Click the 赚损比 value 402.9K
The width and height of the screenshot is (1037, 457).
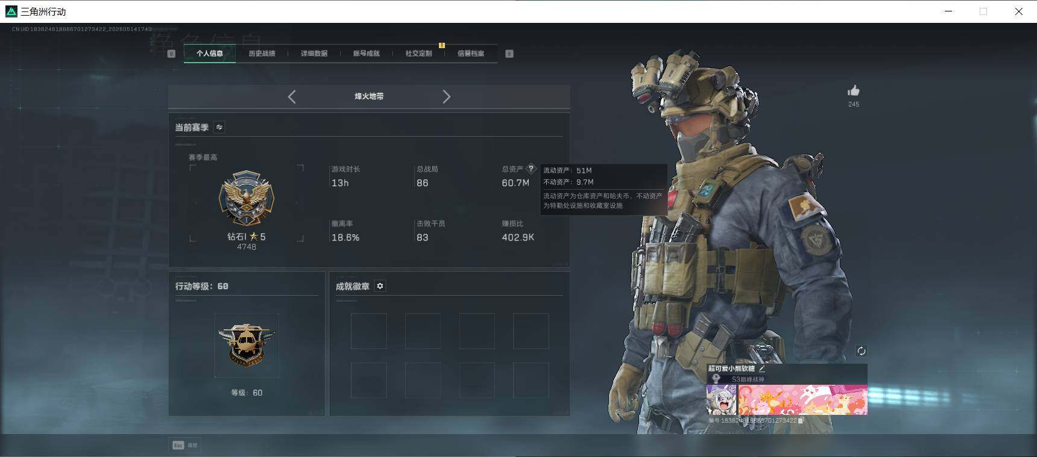click(x=518, y=238)
